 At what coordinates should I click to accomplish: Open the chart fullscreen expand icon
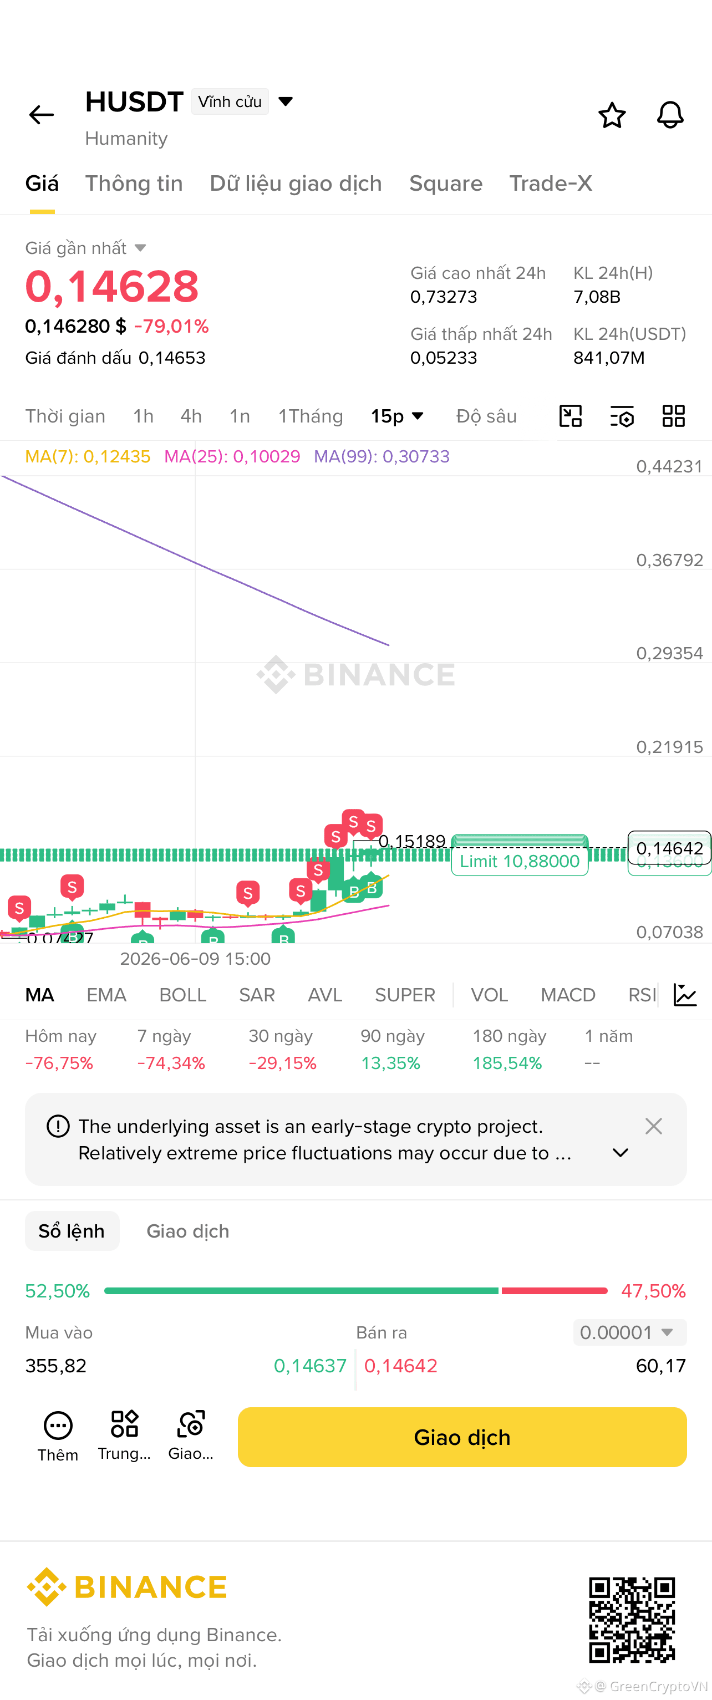point(570,416)
